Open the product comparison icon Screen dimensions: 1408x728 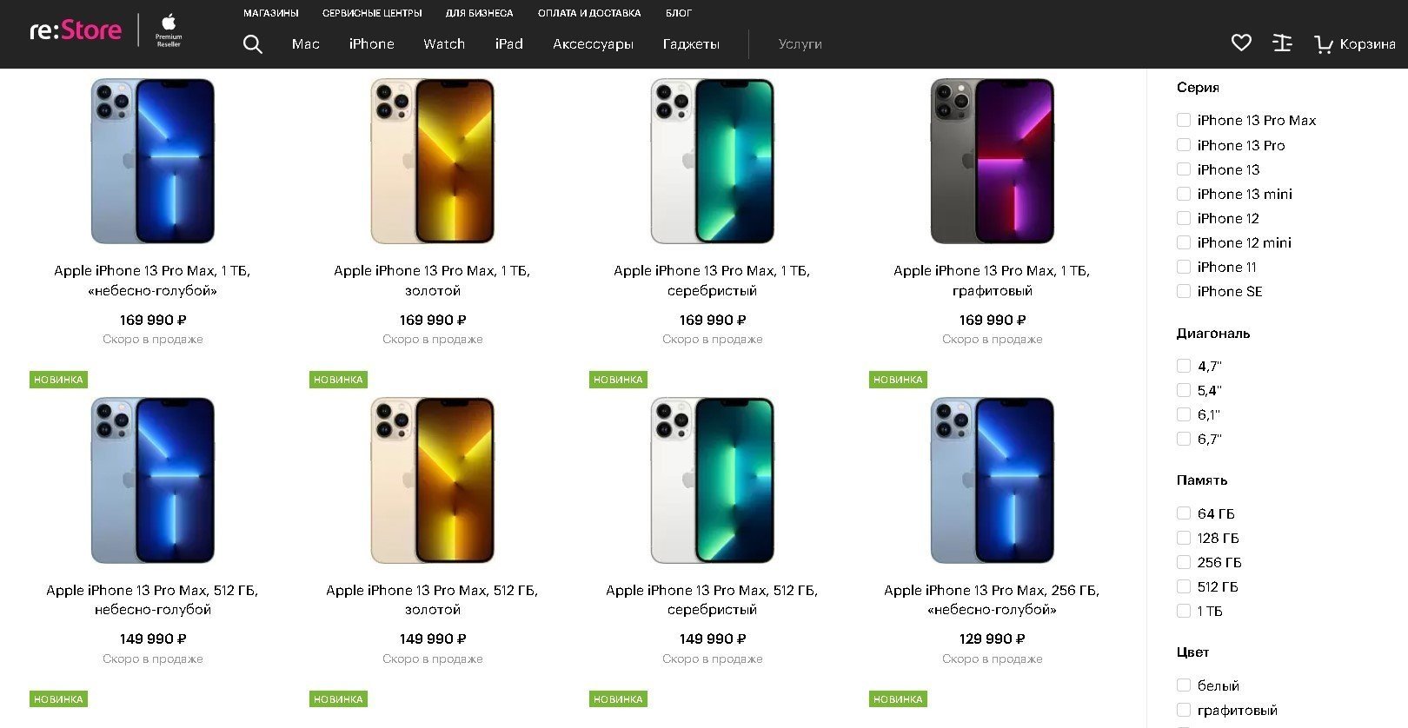1282,43
